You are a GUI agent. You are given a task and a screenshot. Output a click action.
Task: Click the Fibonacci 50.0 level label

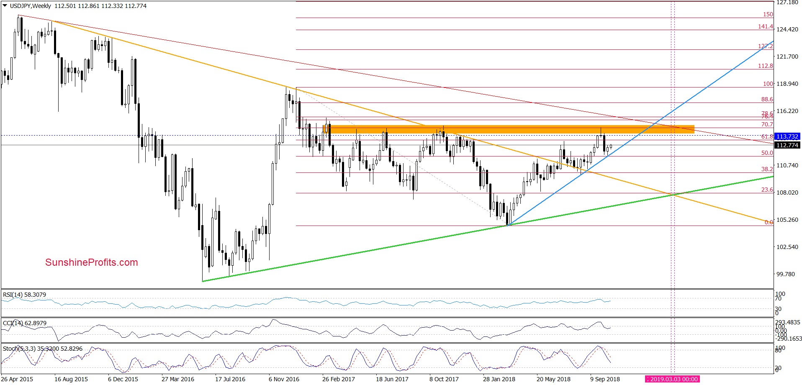coord(767,153)
